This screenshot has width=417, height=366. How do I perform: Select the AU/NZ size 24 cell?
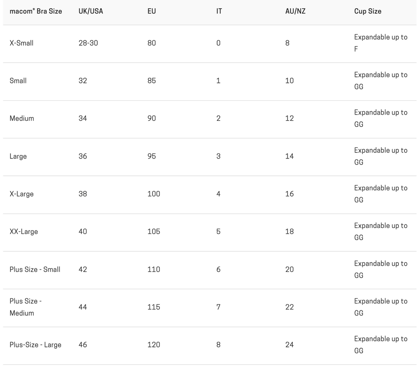coord(289,345)
